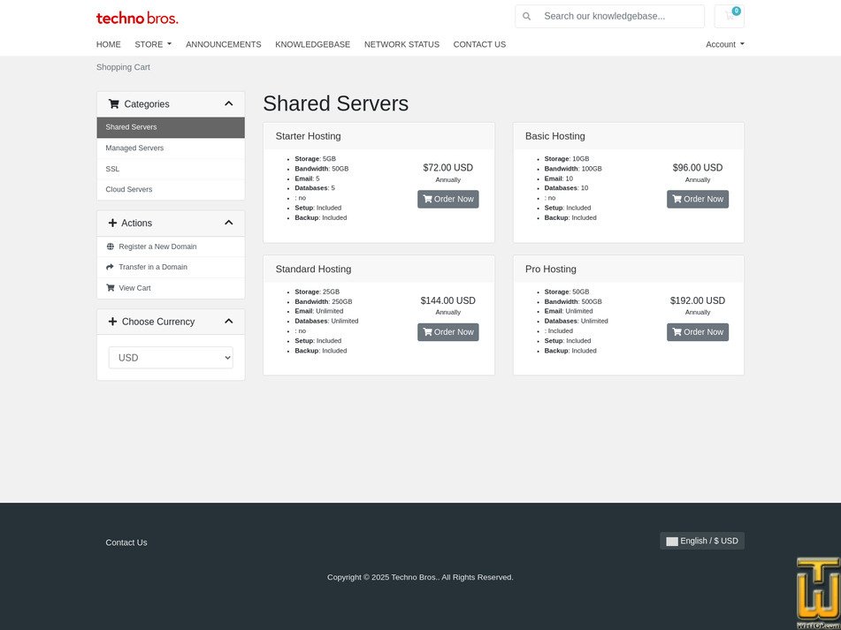Open the Account dropdown menu
Image resolution: width=841 pixels, height=630 pixels.
pyautogui.click(x=724, y=44)
